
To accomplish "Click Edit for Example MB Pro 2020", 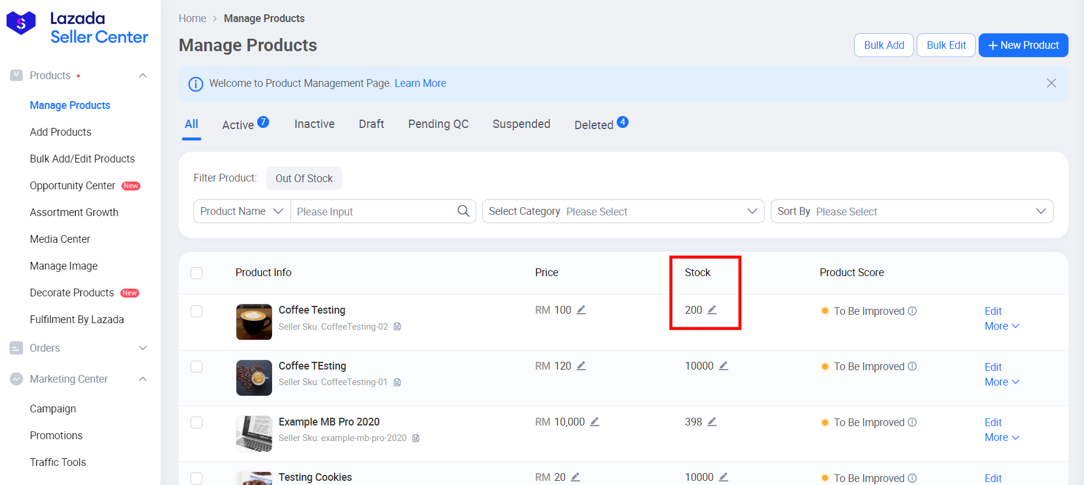I will click(993, 423).
